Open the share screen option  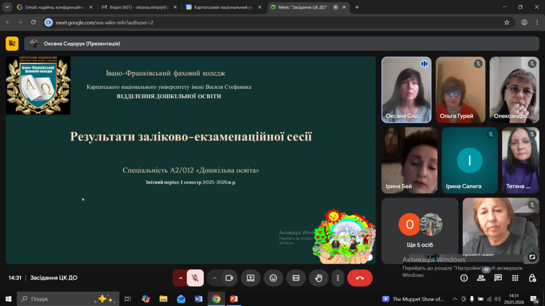pyautogui.click(x=250, y=278)
